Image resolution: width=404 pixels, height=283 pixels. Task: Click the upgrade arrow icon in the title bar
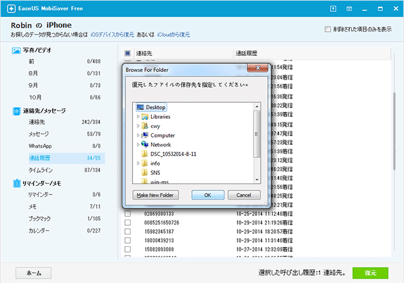click(333, 9)
